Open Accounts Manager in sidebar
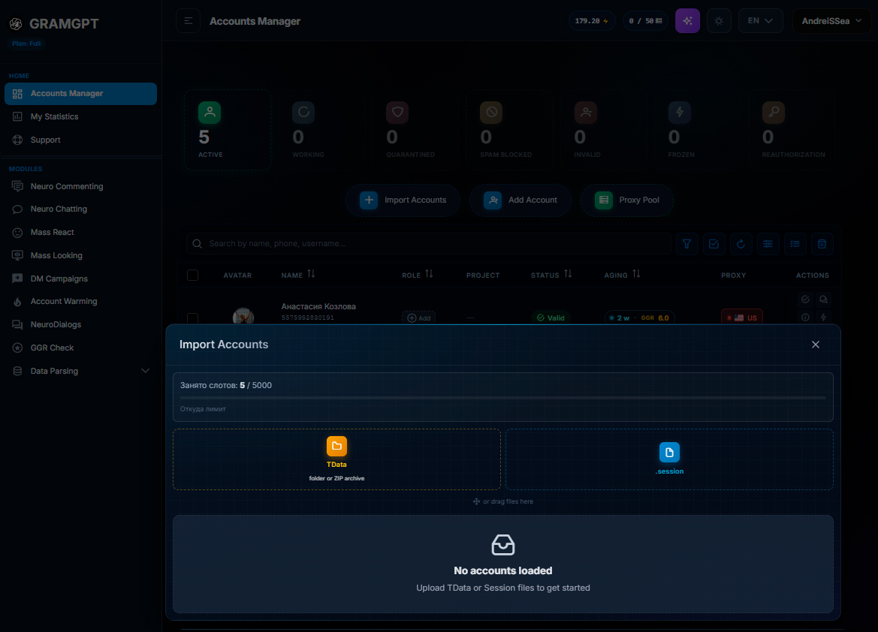This screenshot has height=632, width=878. click(80, 94)
